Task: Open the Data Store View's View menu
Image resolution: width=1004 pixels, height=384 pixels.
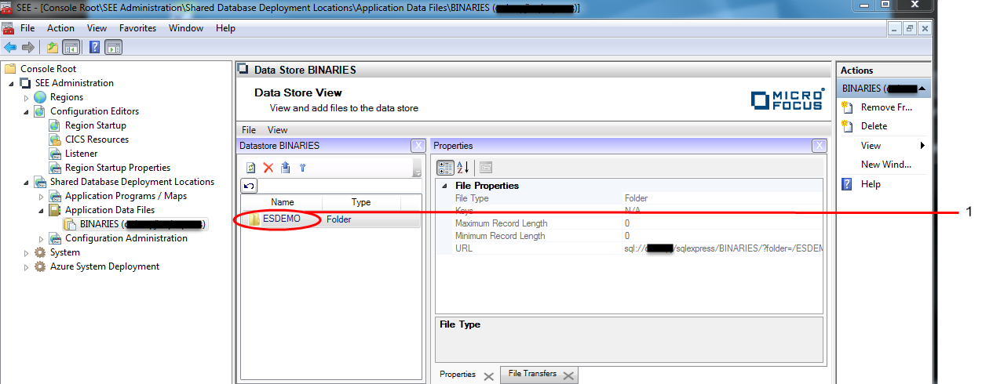Action: click(x=278, y=130)
